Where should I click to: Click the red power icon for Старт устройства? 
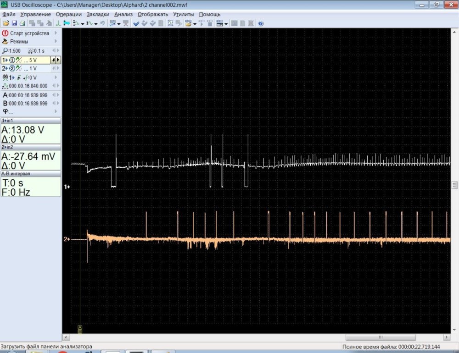coord(6,33)
